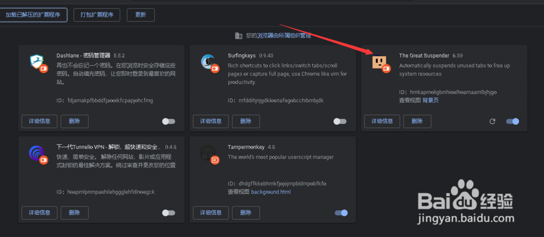Click the Dashlane extension shield icon
This screenshot has width=544, height=237.
tap(36, 61)
